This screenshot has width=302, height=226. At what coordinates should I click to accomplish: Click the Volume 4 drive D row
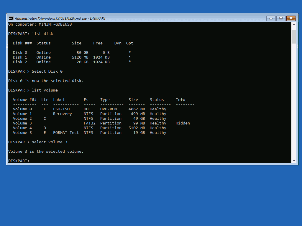click(59, 128)
